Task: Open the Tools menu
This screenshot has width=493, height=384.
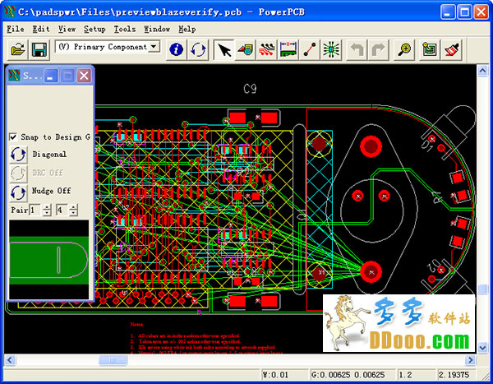Action: pyautogui.click(x=125, y=29)
